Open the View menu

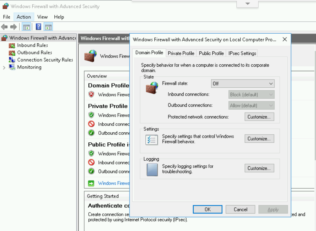point(42,17)
